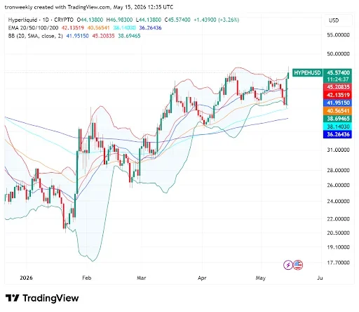This screenshot has width=359, height=312.
Task: Click the green 38.69465 price scale label
Action: click(338, 119)
